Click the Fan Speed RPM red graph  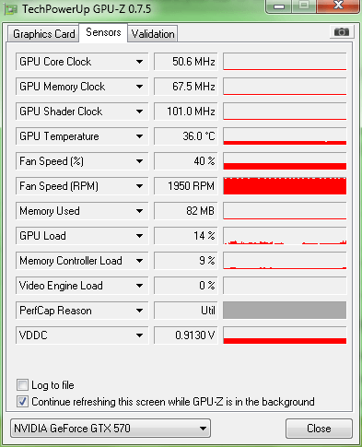coord(285,186)
